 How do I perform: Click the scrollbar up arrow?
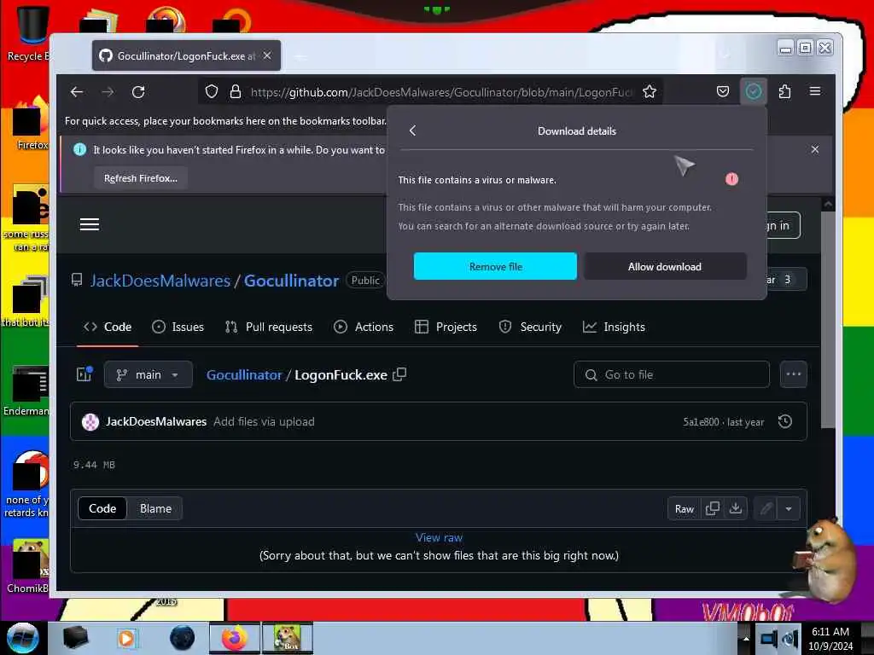pyautogui.click(x=828, y=204)
